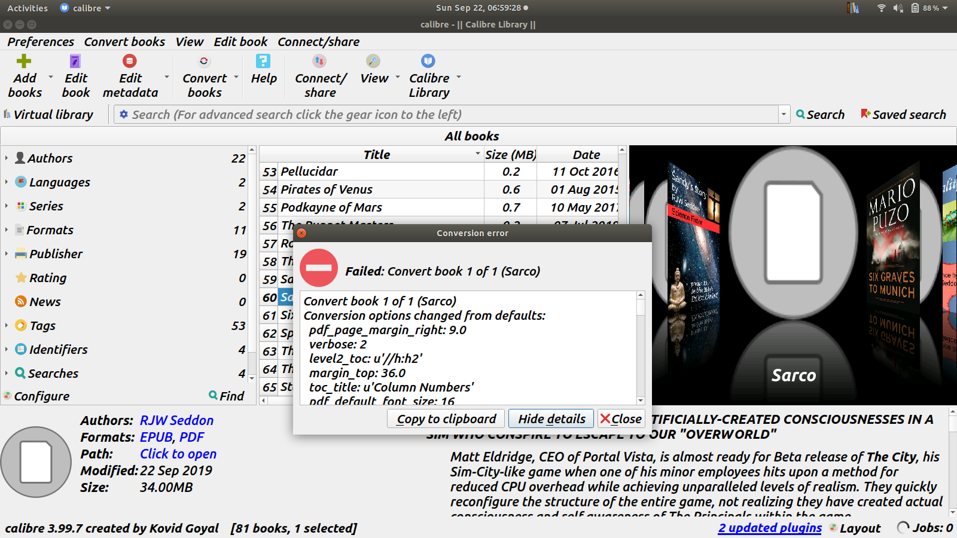Expand the Authors tree node

click(7, 158)
